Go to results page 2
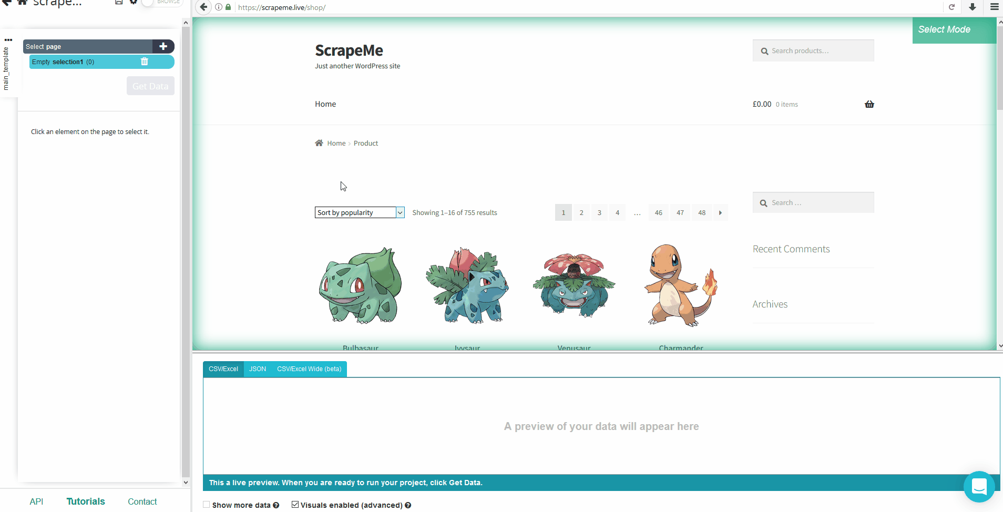This screenshot has height=512, width=1003. click(581, 212)
